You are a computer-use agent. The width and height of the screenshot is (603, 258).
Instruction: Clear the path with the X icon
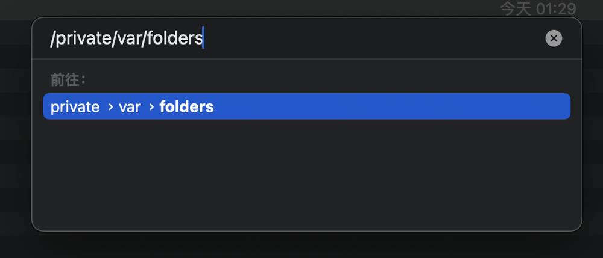pyautogui.click(x=554, y=38)
